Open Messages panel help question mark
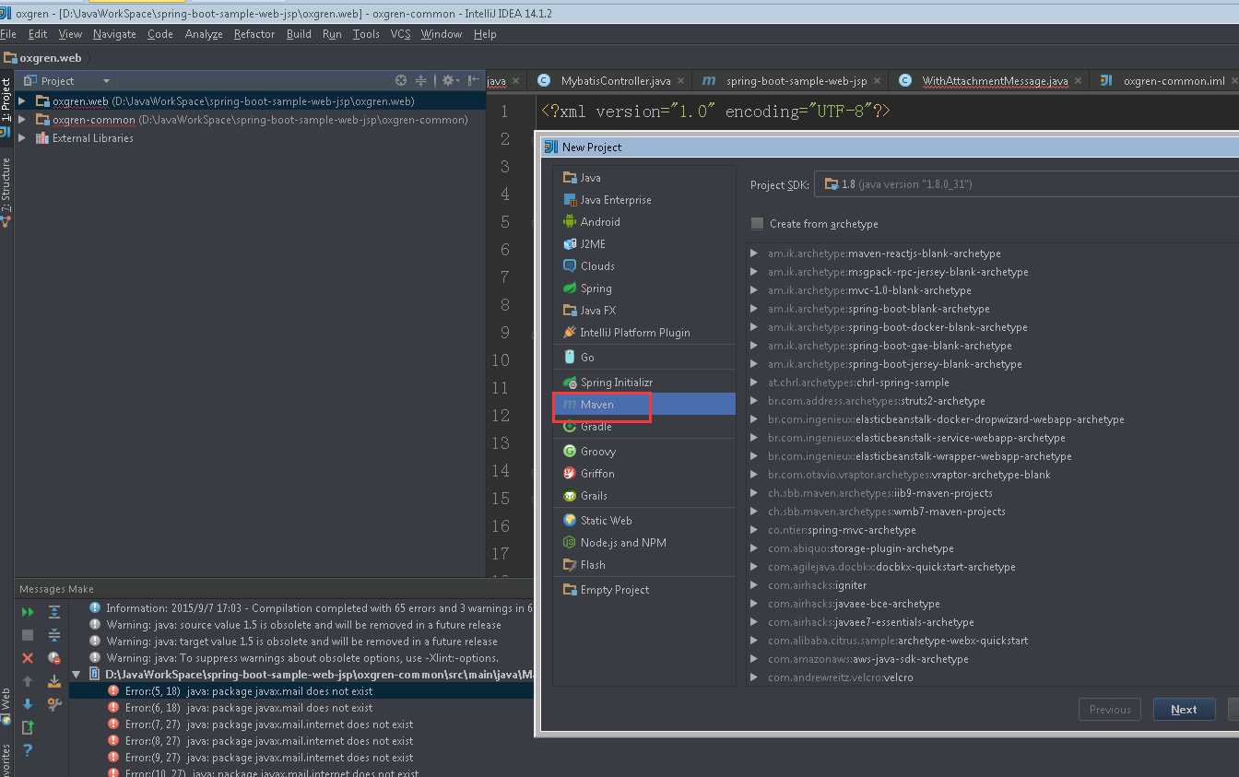The image size is (1239, 777). [x=28, y=750]
